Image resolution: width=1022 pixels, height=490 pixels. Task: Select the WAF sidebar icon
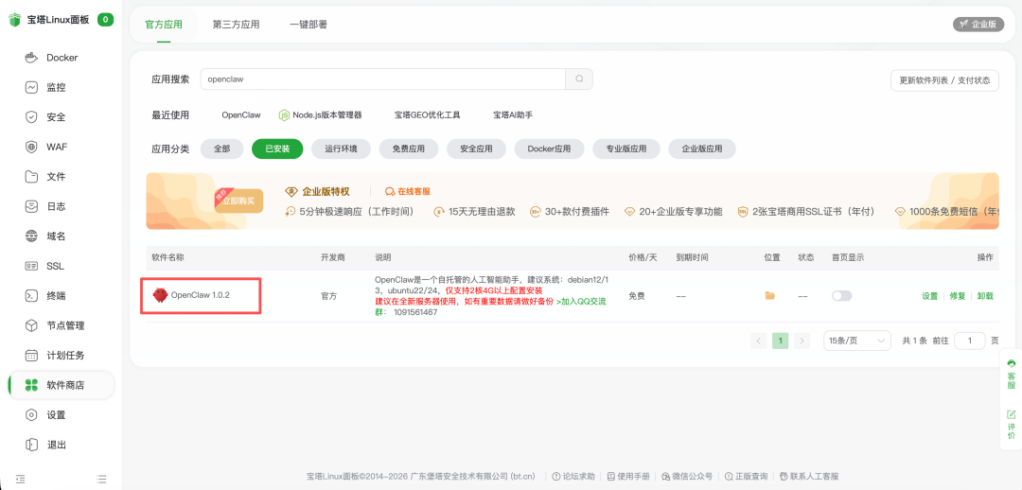[31, 147]
